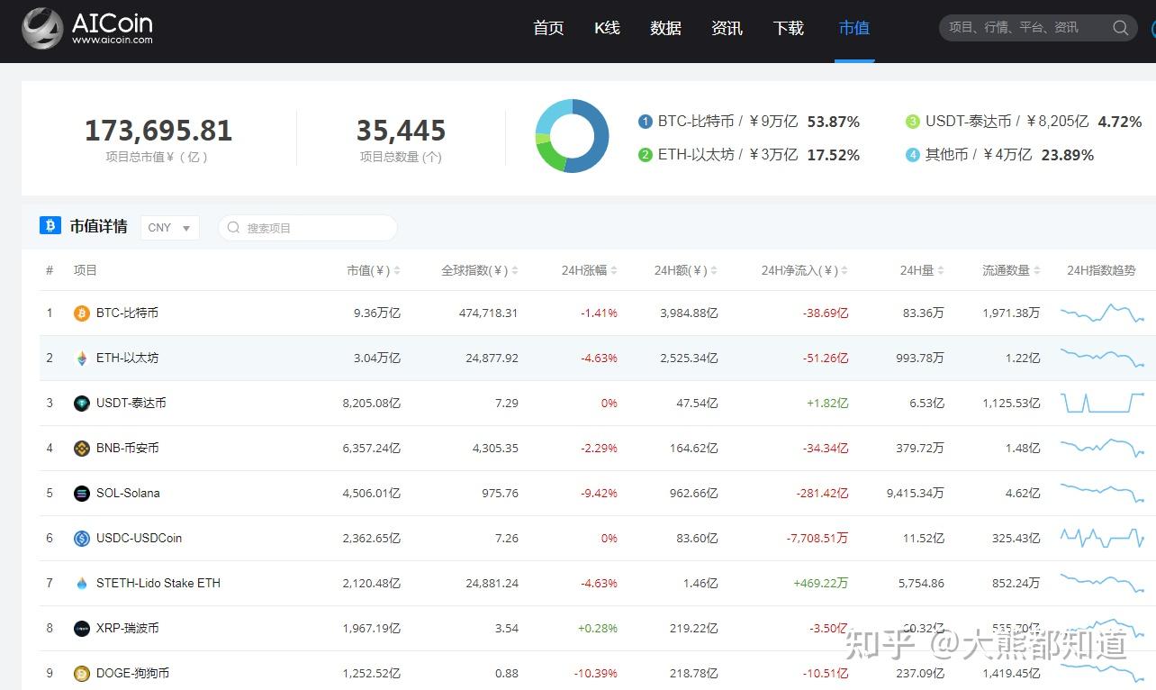View SOL 24H index trend sparkline
This screenshot has height=690, width=1156.
click(1102, 493)
